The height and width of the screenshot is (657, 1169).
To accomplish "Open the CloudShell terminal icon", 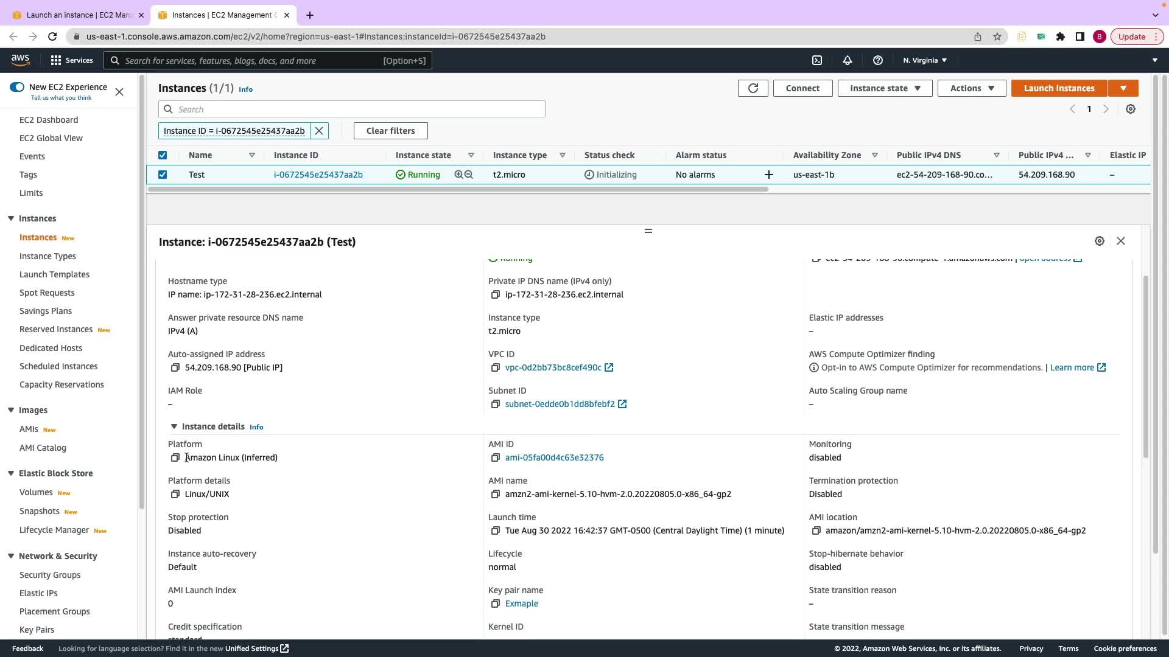I will pyautogui.click(x=817, y=60).
